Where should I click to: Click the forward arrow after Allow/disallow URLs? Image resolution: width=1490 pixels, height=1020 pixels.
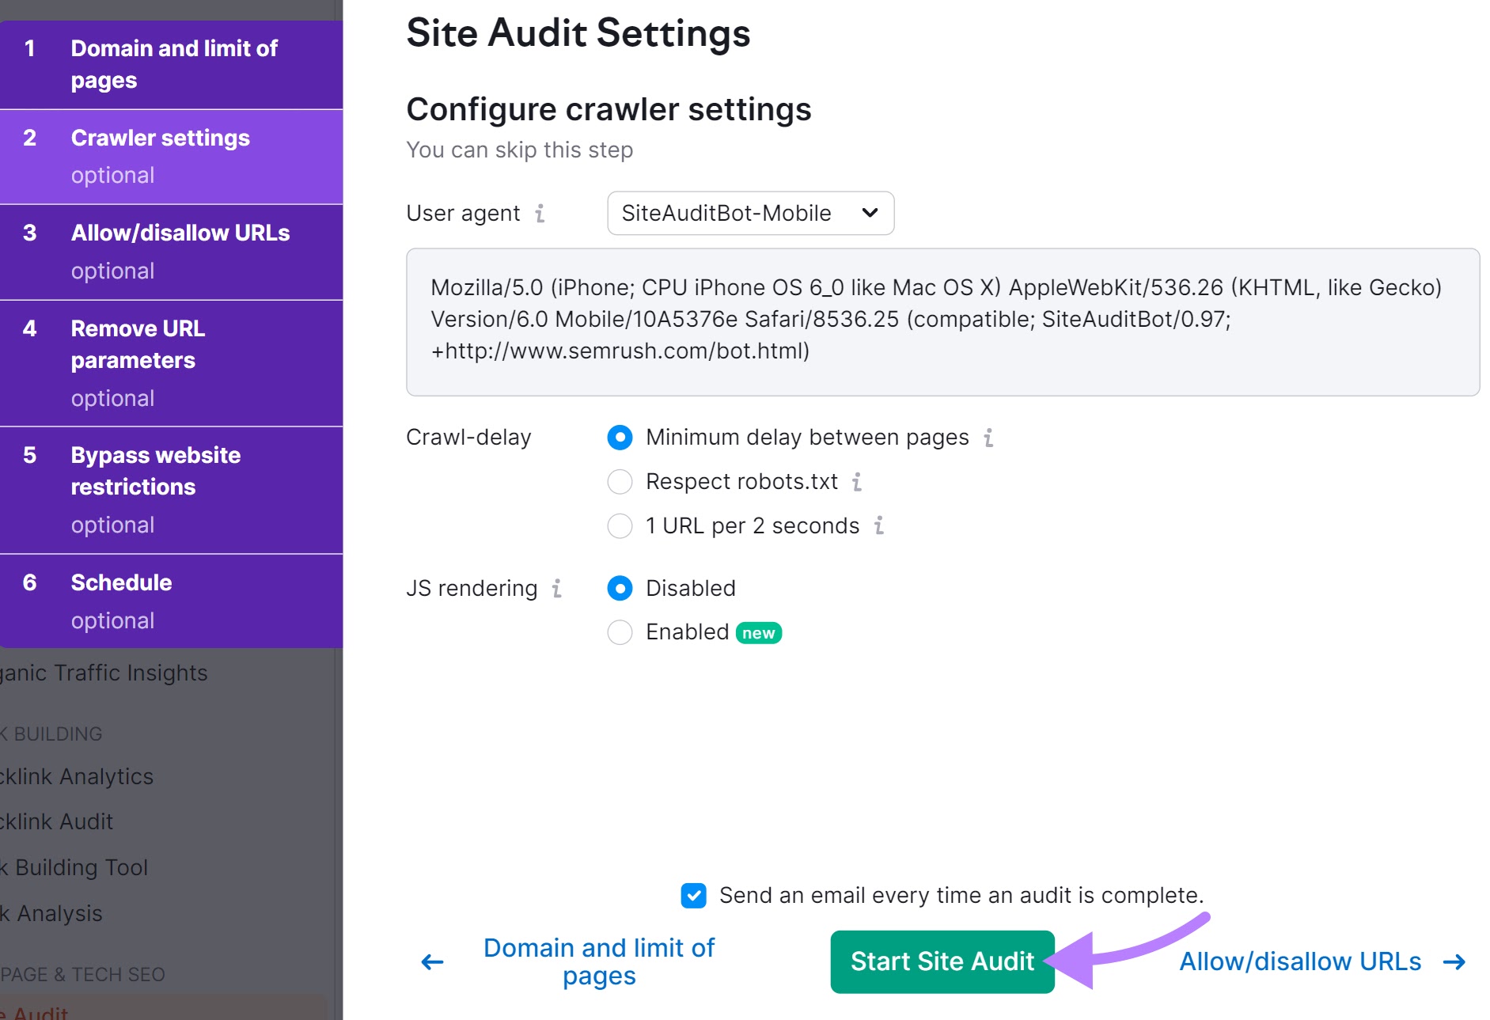click(x=1455, y=962)
